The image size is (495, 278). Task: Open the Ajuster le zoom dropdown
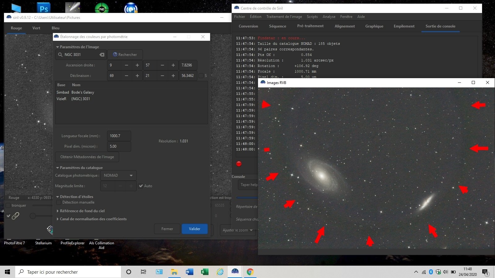(x=238, y=230)
